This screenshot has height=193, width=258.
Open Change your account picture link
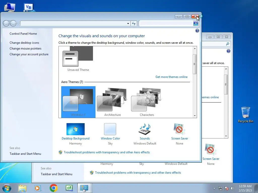tap(29, 54)
